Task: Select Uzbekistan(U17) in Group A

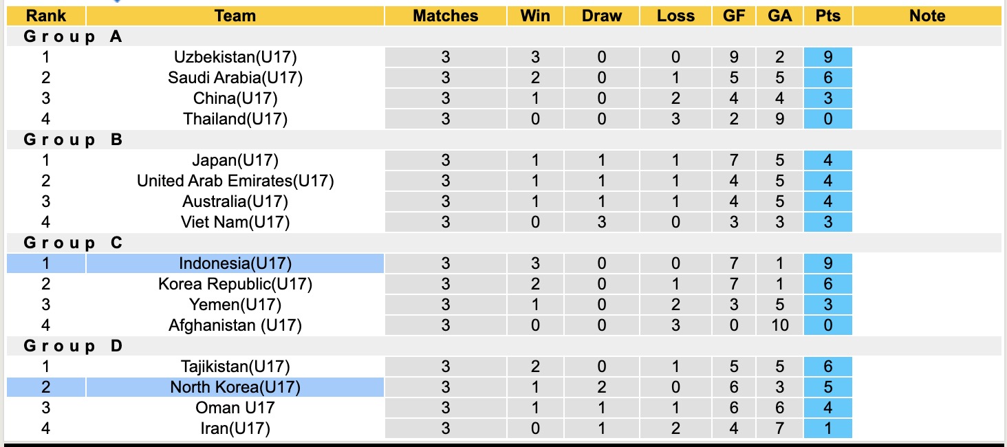Action: tap(235, 57)
